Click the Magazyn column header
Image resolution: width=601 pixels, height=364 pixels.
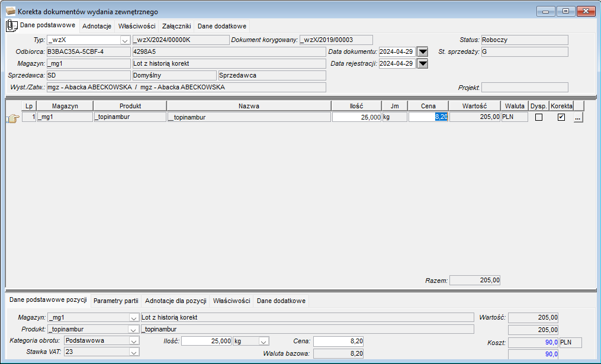pos(65,106)
